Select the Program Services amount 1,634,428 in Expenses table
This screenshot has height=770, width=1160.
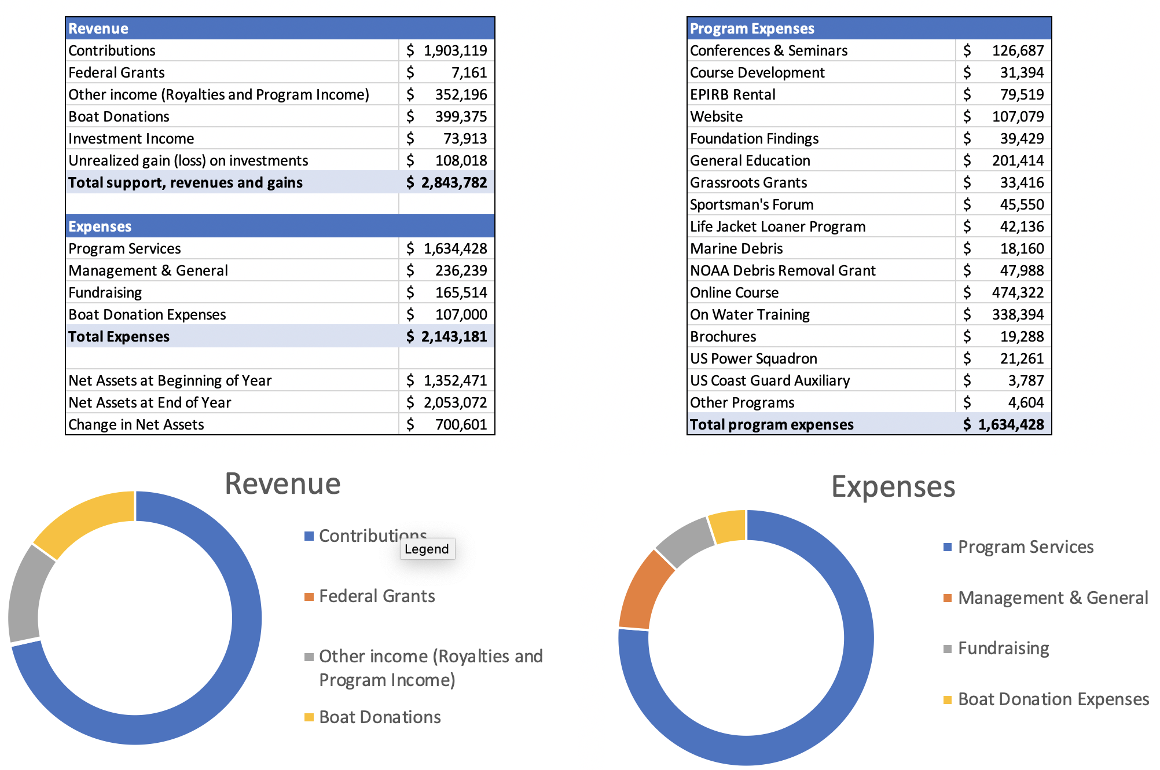[x=446, y=248]
